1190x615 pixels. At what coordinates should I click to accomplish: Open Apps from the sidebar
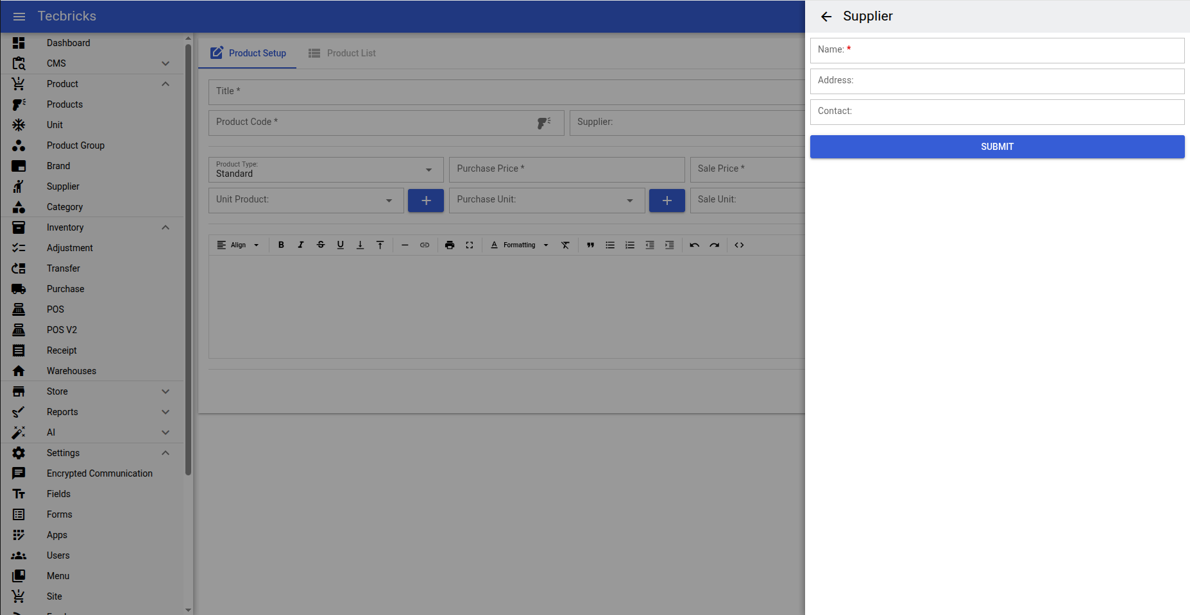pyautogui.click(x=92, y=535)
